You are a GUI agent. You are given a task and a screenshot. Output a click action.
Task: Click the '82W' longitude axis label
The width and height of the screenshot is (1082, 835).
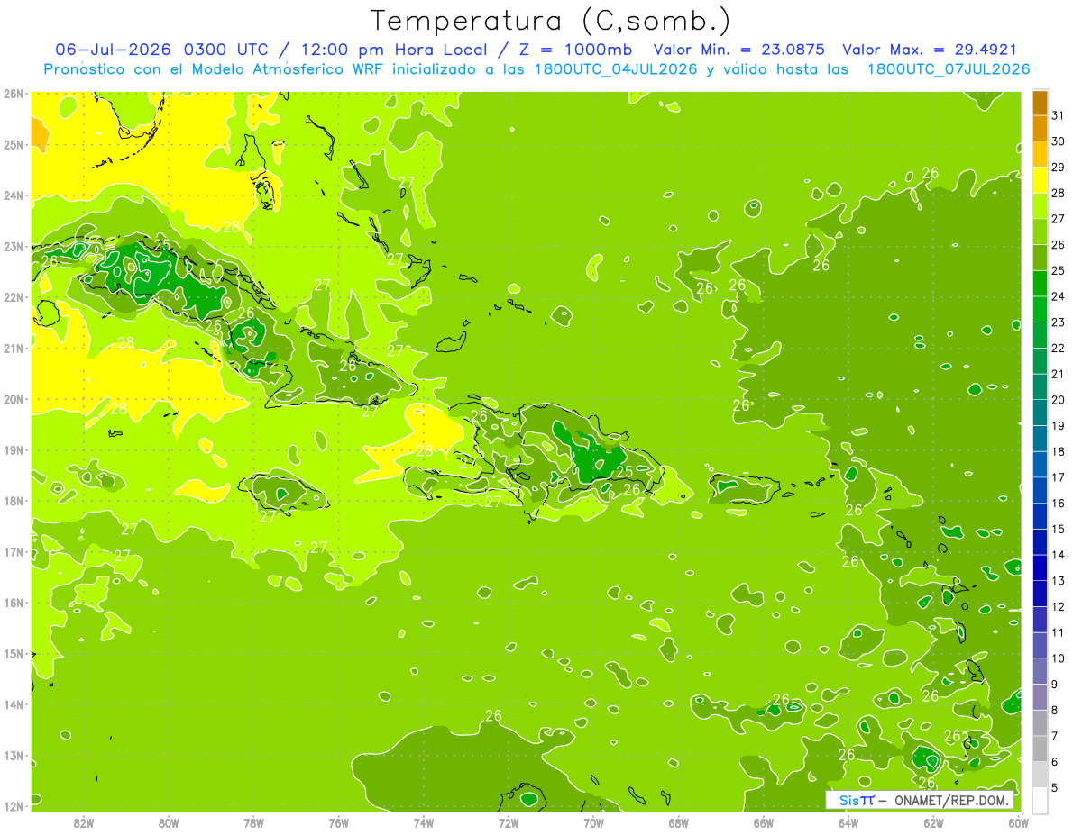(x=84, y=822)
